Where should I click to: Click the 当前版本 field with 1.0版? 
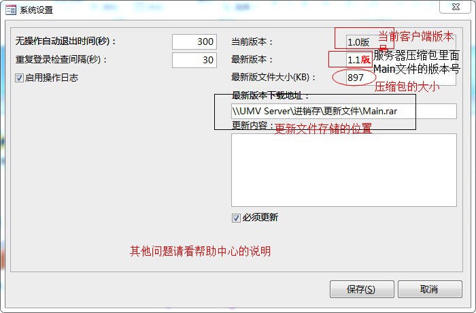click(401, 42)
